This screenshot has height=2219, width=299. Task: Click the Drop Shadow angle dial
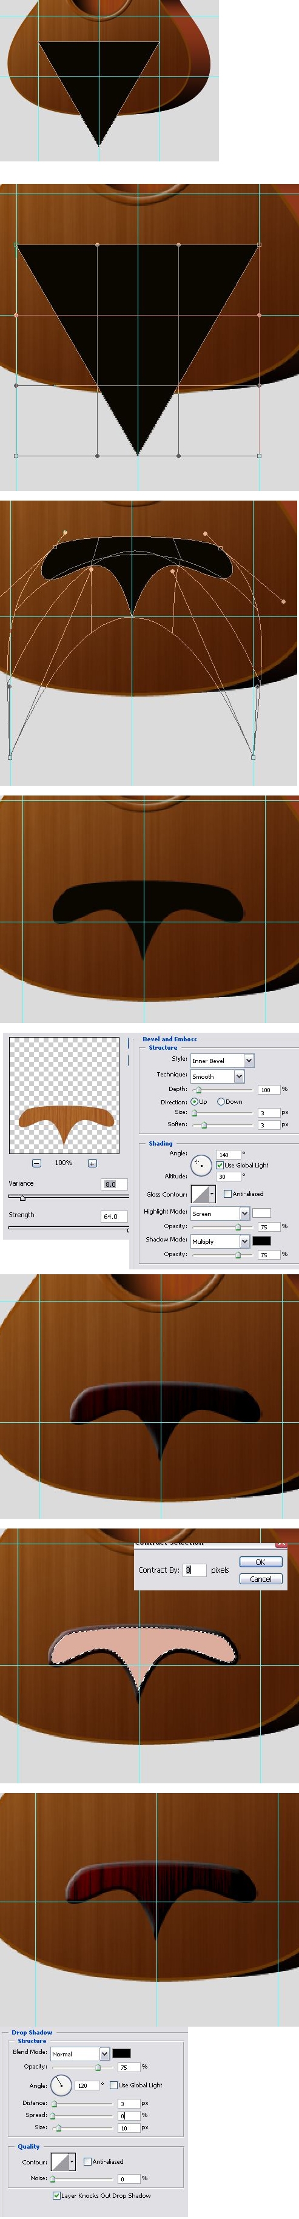tap(61, 2085)
